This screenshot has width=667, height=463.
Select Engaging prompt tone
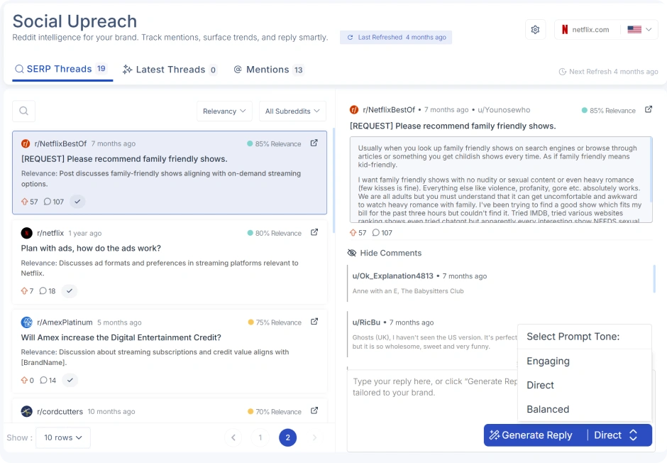pyautogui.click(x=585, y=361)
